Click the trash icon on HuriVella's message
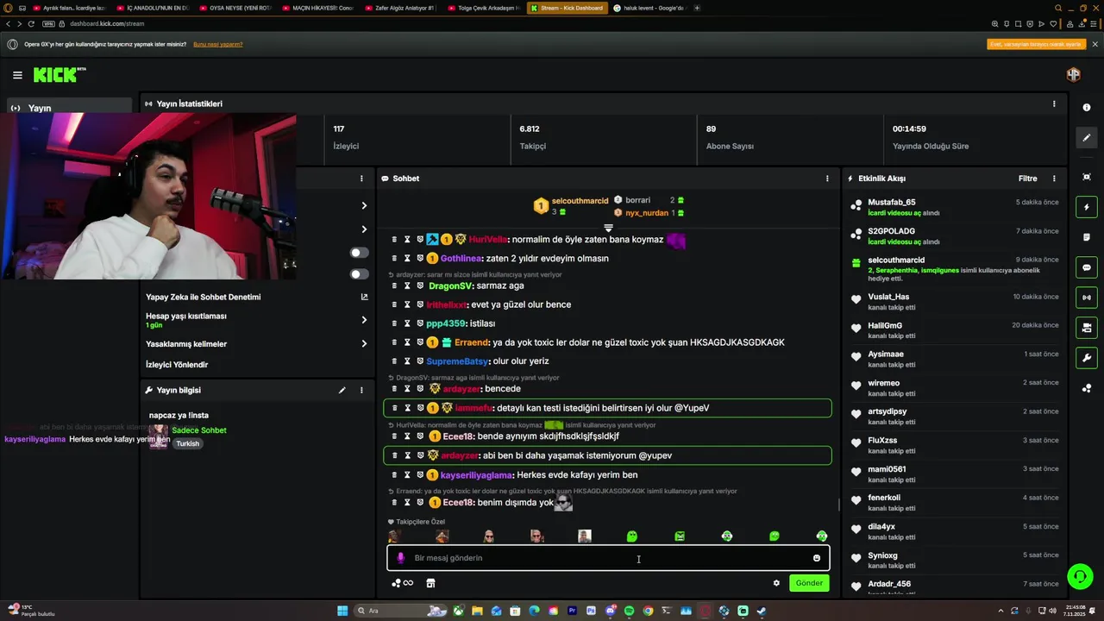 pos(394,239)
